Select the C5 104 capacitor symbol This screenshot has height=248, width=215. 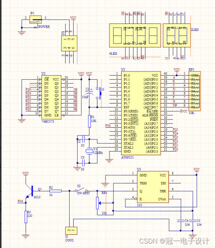pos(193,220)
